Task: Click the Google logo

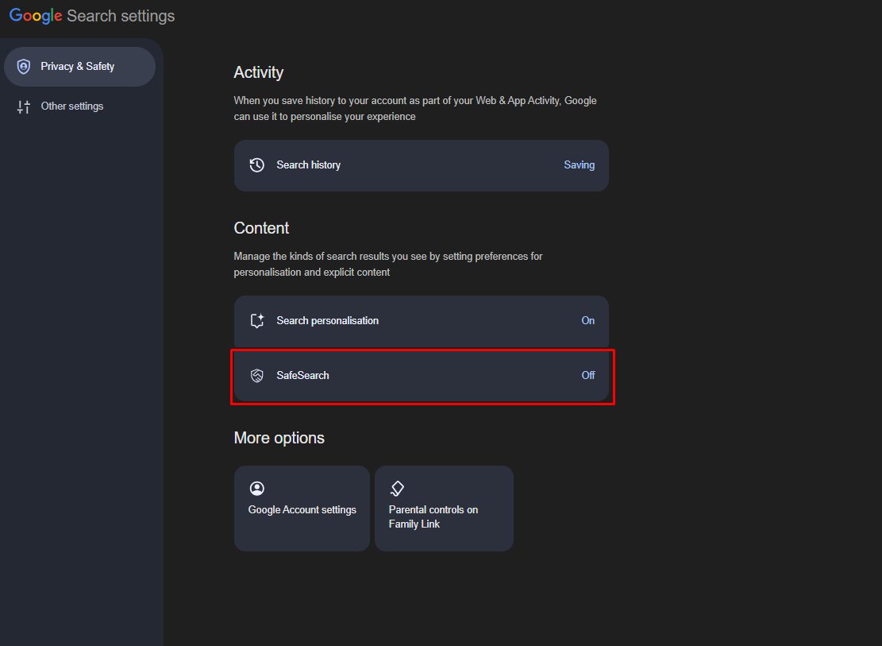Action: point(35,15)
